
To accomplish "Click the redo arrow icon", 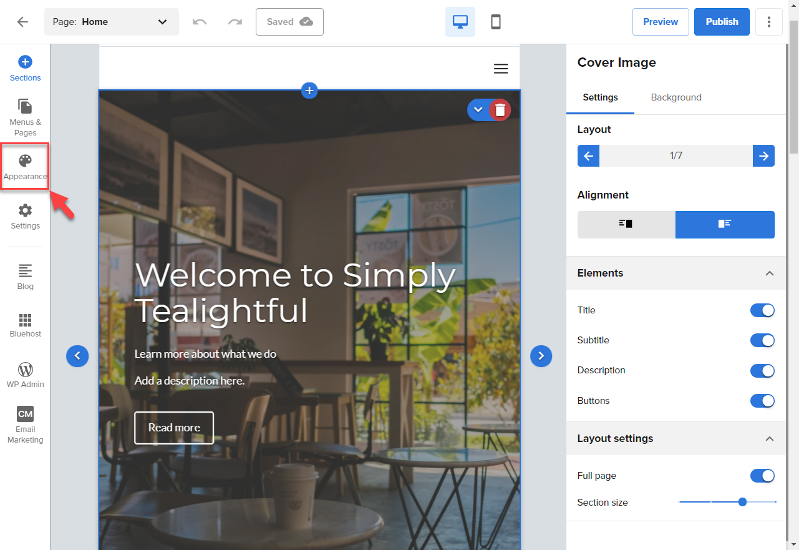I will [235, 22].
